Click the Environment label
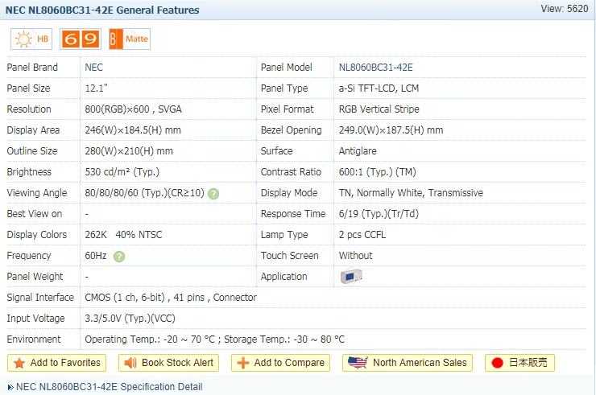 [x=34, y=339]
